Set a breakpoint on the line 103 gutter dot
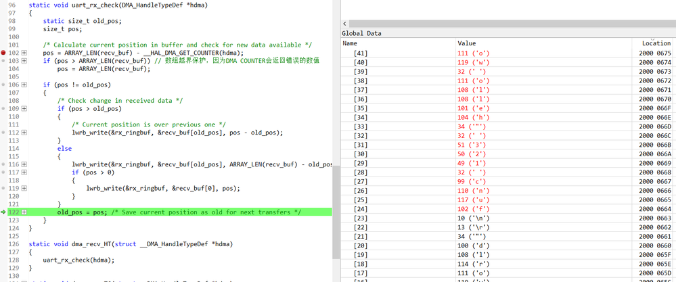This screenshot has width=676, height=282. click(3, 61)
